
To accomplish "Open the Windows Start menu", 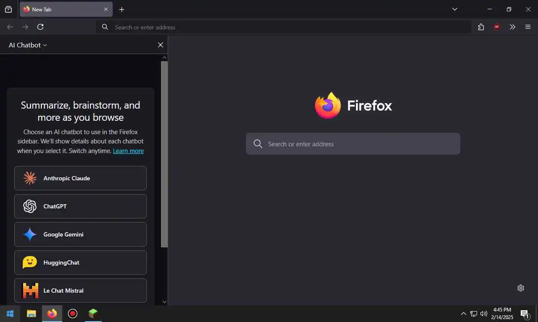I will (10, 314).
